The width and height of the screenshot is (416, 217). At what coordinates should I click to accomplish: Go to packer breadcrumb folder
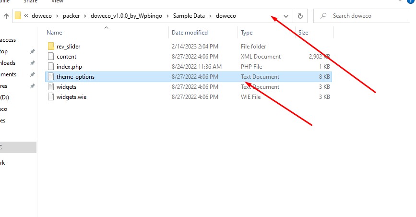coord(71,16)
